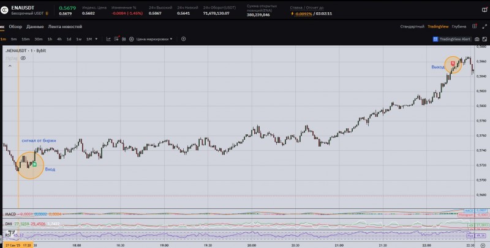Screen dimensions: 490x248
Task: Toggle ZigZag indicator visibility eye icon
Action: (x=23, y=58)
